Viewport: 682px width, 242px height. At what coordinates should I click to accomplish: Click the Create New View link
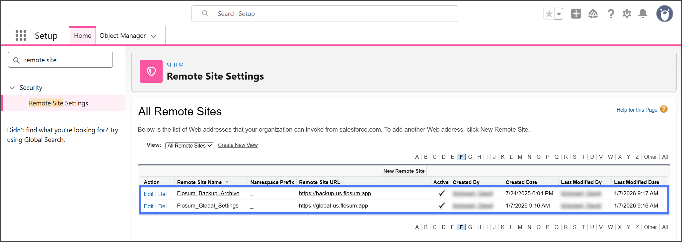point(238,145)
